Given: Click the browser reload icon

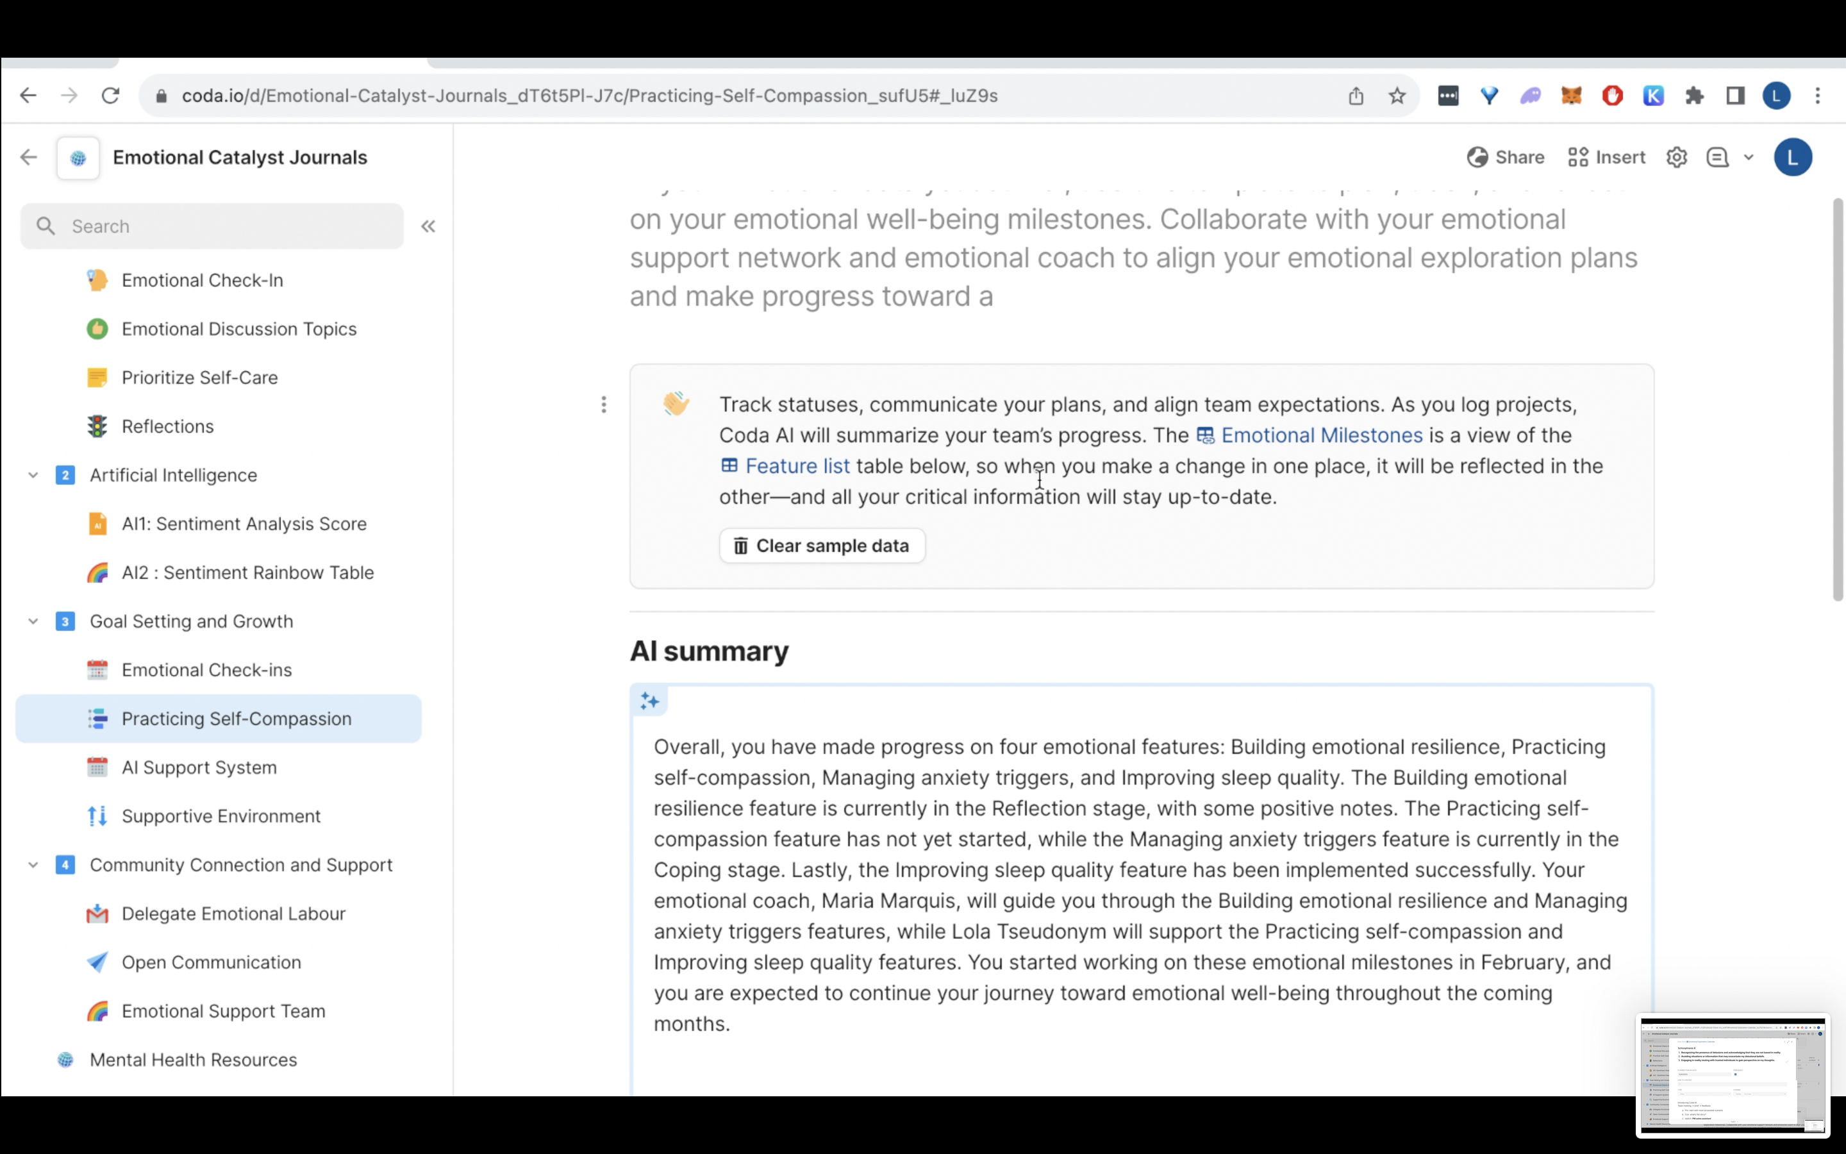Looking at the screenshot, I should (111, 96).
